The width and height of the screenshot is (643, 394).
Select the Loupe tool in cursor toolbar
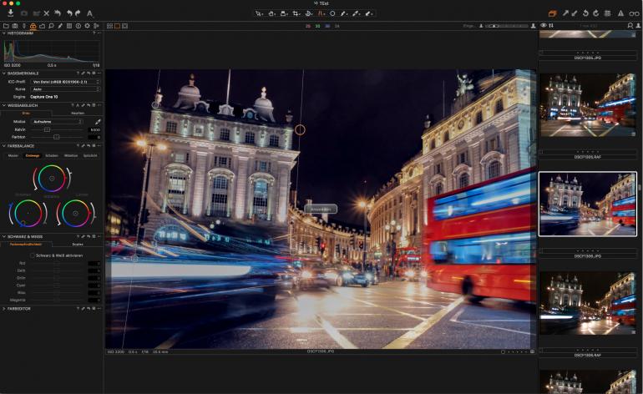(x=284, y=13)
